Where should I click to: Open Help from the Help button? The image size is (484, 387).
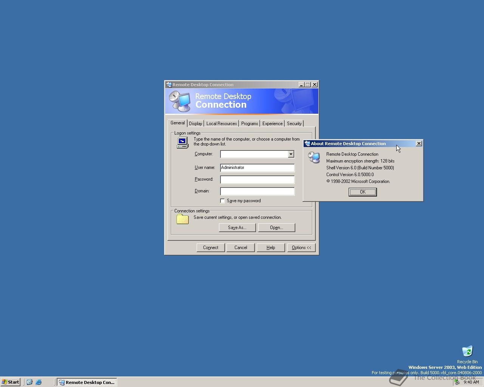[x=271, y=248]
